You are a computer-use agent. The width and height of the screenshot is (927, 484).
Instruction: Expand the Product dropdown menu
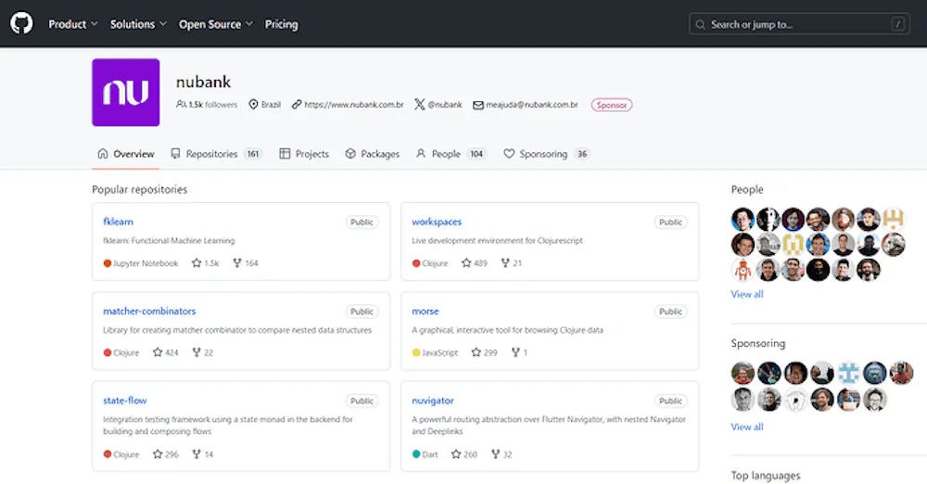coord(73,24)
